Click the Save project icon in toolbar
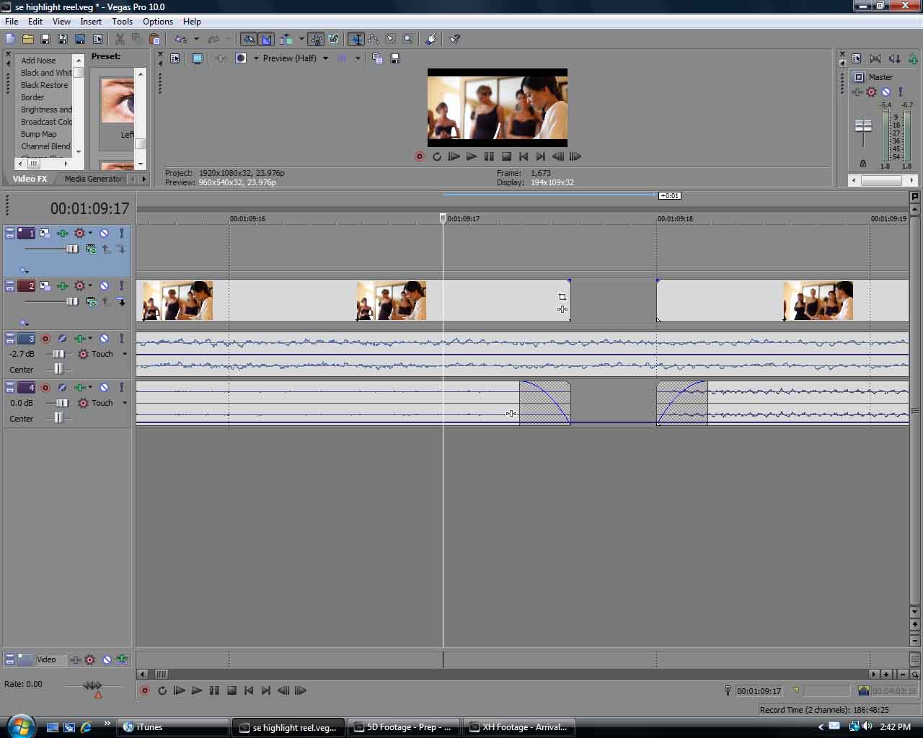The width and height of the screenshot is (923, 738). [45, 39]
